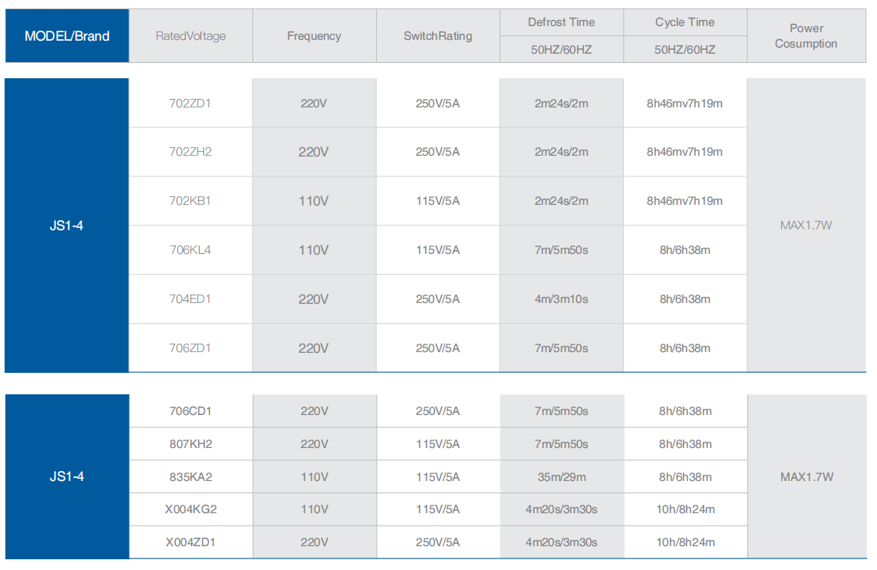Screen dimensions: 877x570
Task: Click the Cycle Time header
Action: tap(684, 22)
